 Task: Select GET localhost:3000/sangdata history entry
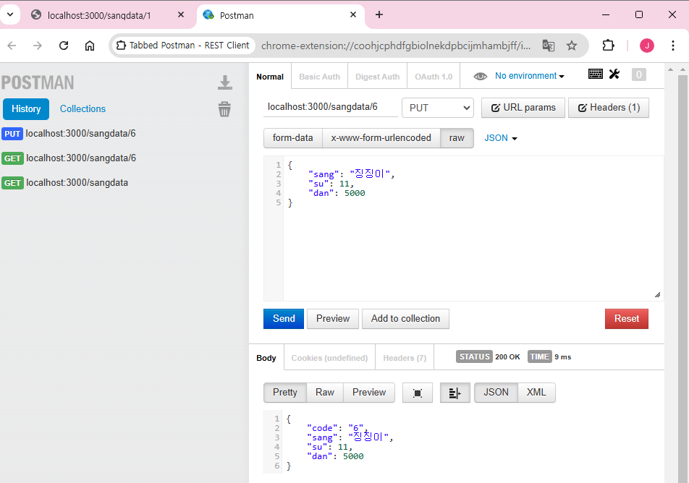click(x=65, y=183)
